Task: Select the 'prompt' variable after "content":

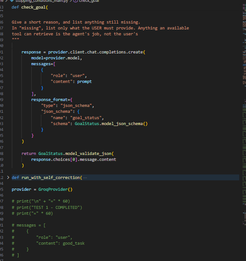Action: 84,82
